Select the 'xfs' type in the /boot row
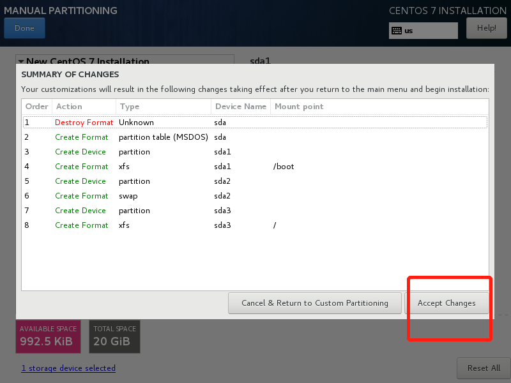 point(124,167)
